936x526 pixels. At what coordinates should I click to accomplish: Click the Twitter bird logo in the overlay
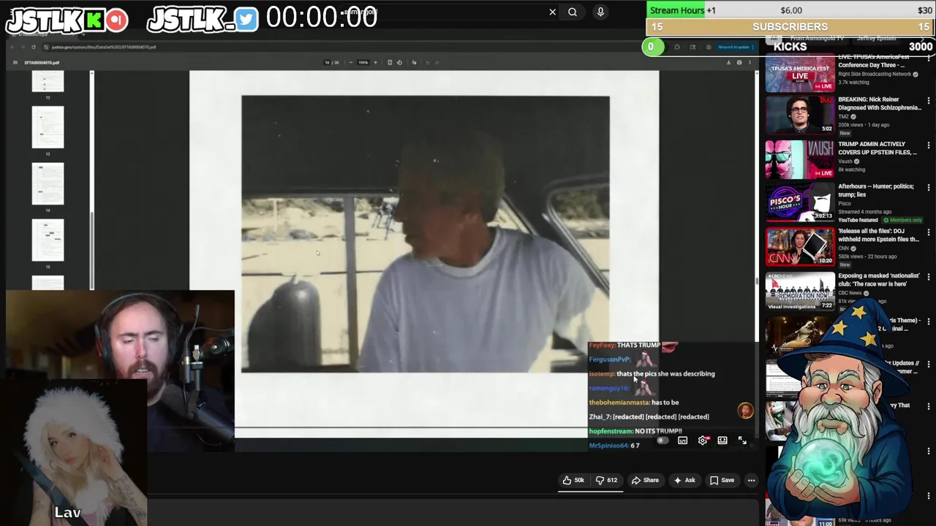tap(246, 20)
